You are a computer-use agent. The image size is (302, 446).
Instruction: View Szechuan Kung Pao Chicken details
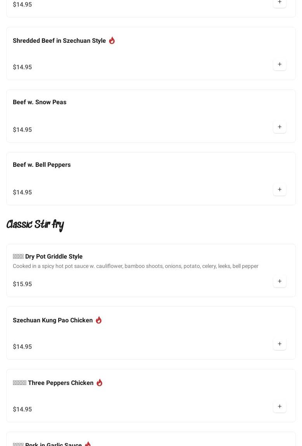(53, 320)
